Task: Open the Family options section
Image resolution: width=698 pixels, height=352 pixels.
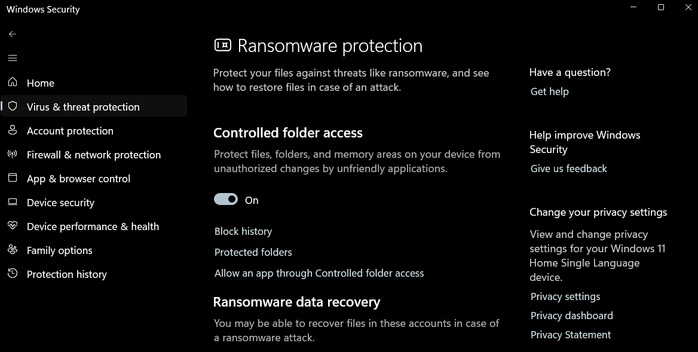Action: (59, 250)
